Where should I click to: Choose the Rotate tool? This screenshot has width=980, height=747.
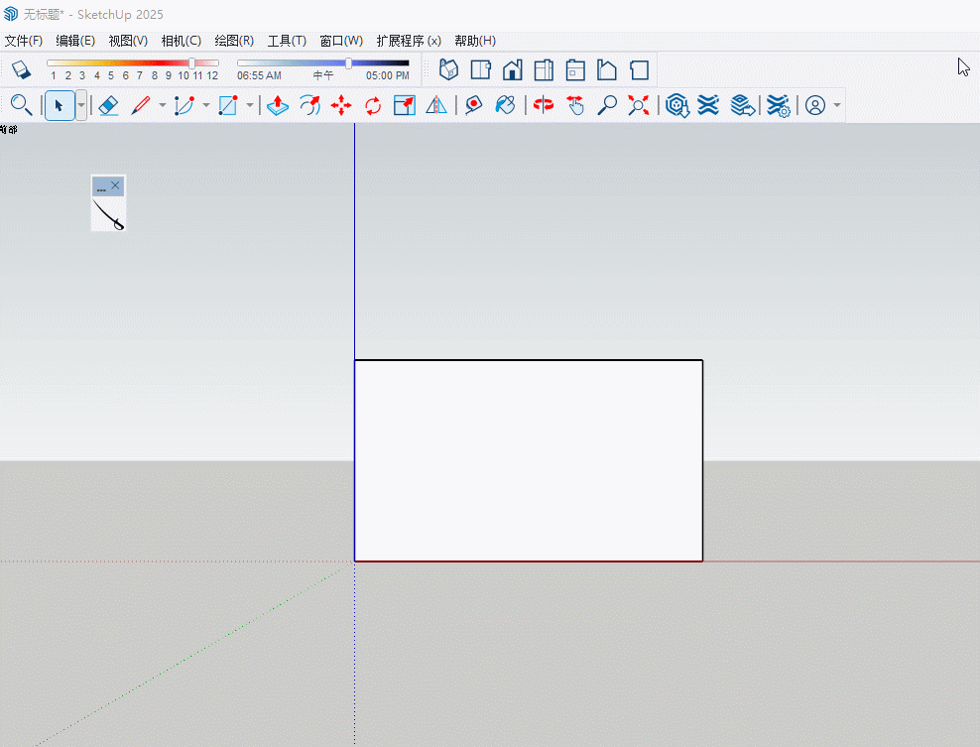[x=373, y=105]
